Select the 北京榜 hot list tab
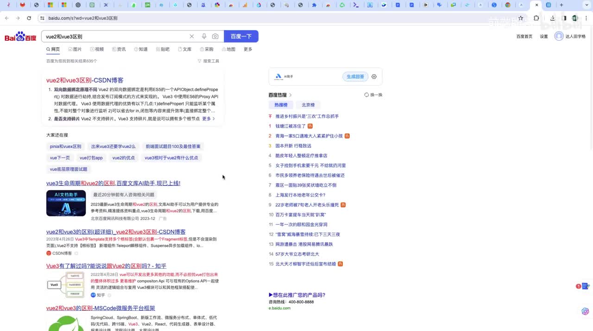The width and height of the screenshot is (593, 331). pyautogui.click(x=308, y=105)
